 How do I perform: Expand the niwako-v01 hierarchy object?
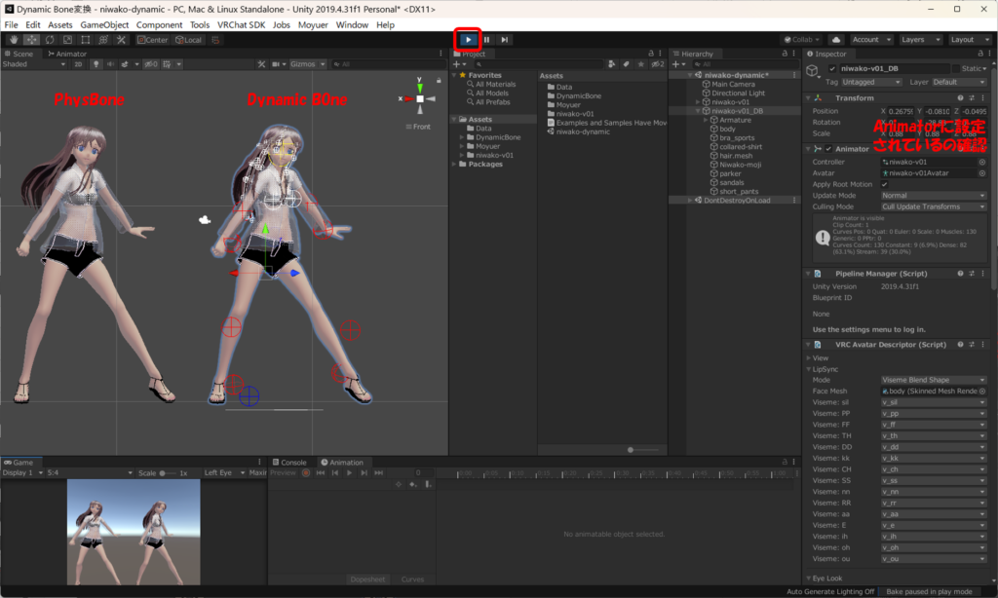(698, 102)
